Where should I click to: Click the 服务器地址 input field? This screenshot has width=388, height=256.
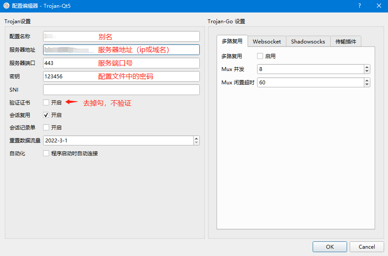click(x=121, y=50)
